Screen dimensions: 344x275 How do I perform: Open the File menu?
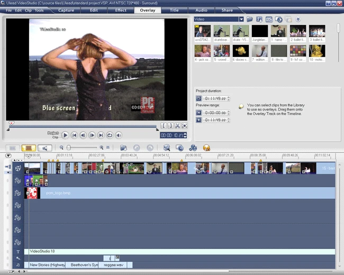(x=8, y=10)
